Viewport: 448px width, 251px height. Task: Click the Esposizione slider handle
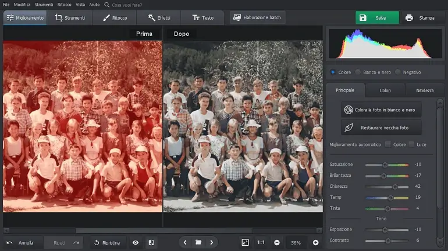(385, 230)
